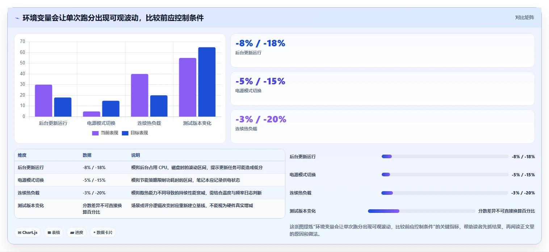Click description starting 模拟节能策略限制功耗

click(185, 180)
